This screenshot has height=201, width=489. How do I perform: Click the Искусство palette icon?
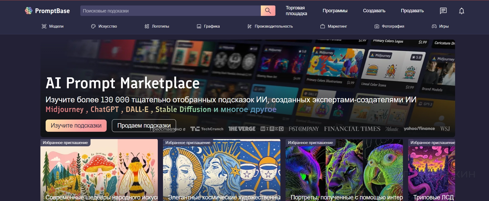(x=93, y=26)
